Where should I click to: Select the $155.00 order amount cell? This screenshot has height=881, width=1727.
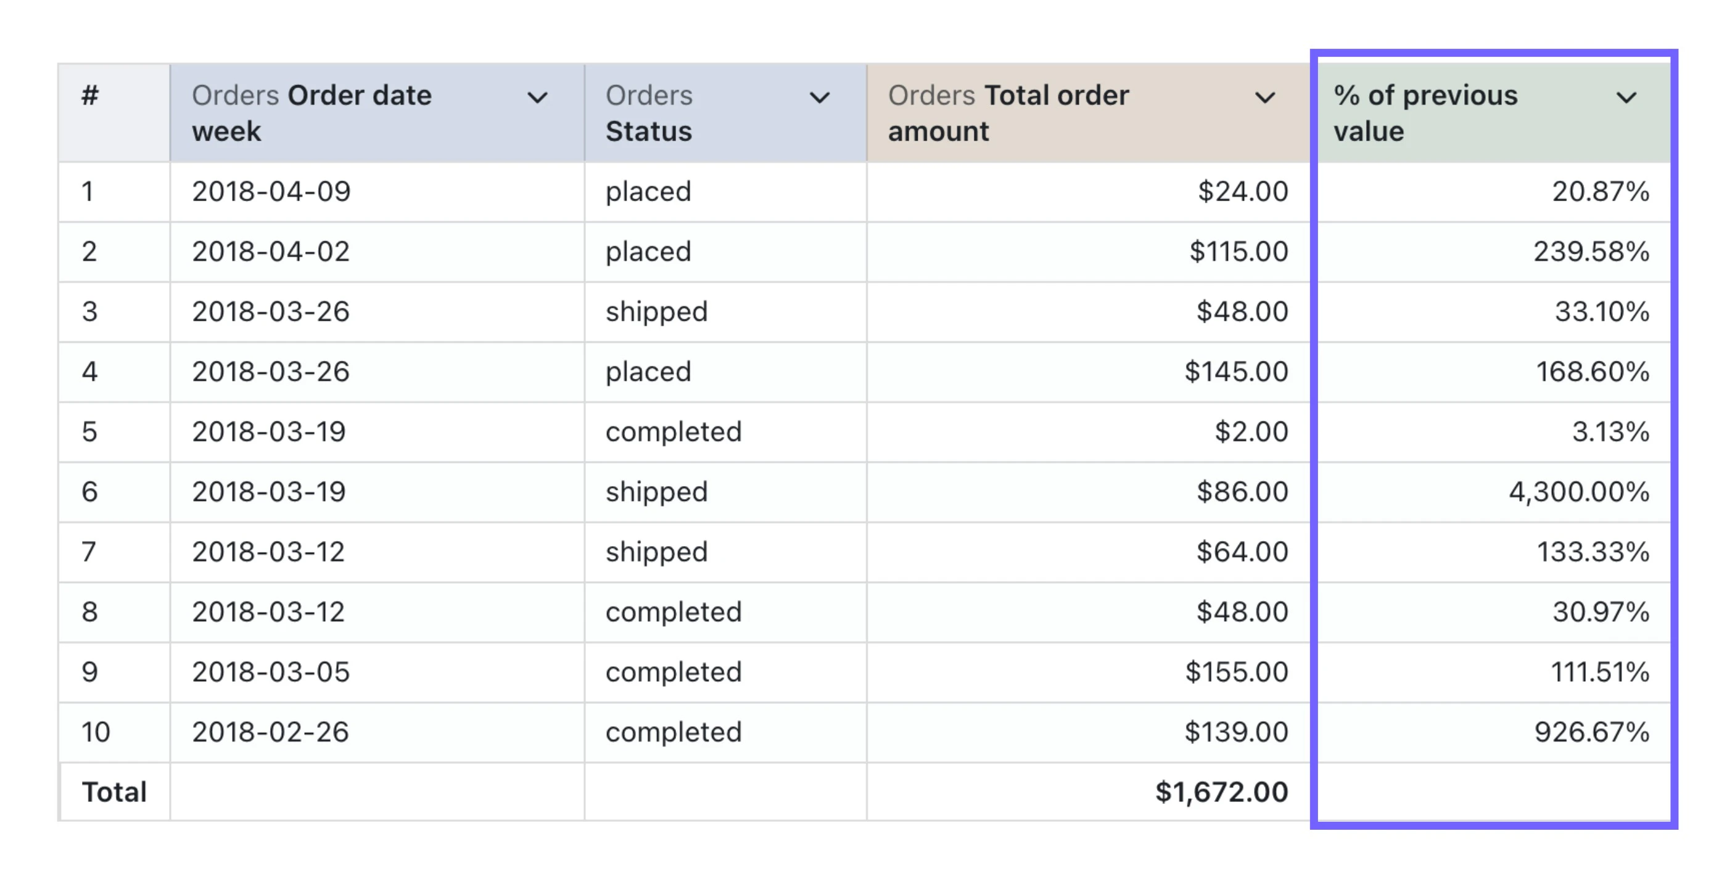point(1236,672)
